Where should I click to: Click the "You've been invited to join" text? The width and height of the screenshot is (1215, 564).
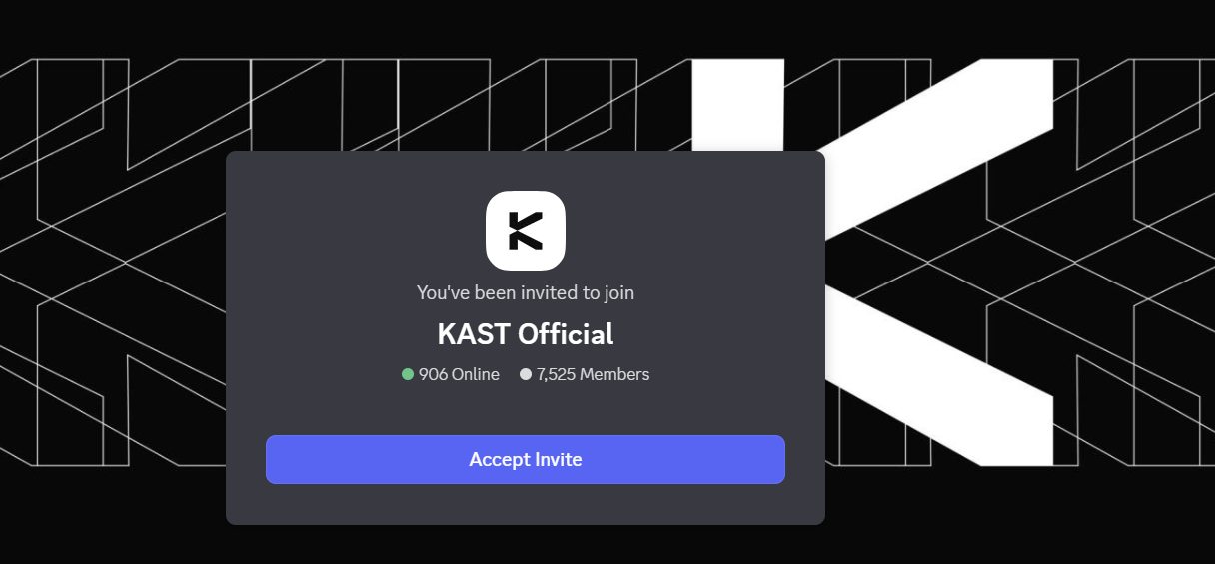click(526, 293)
